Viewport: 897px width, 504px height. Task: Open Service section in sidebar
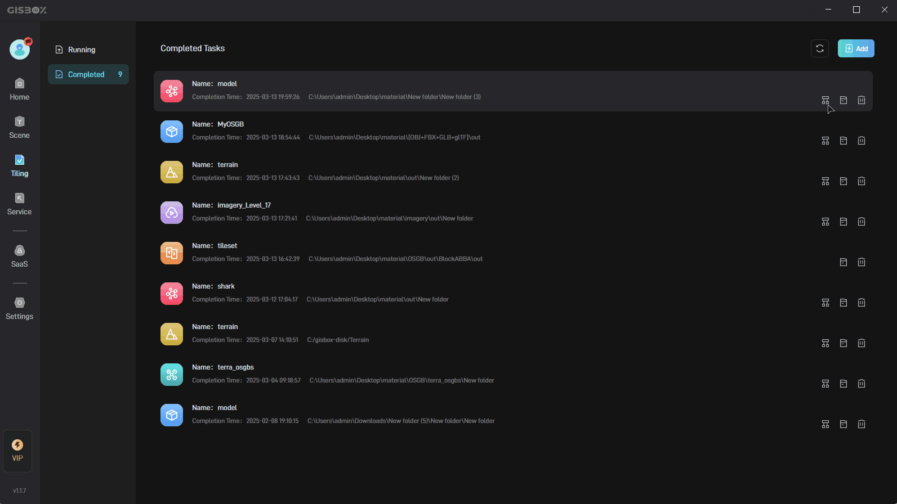tap(20, 204)
